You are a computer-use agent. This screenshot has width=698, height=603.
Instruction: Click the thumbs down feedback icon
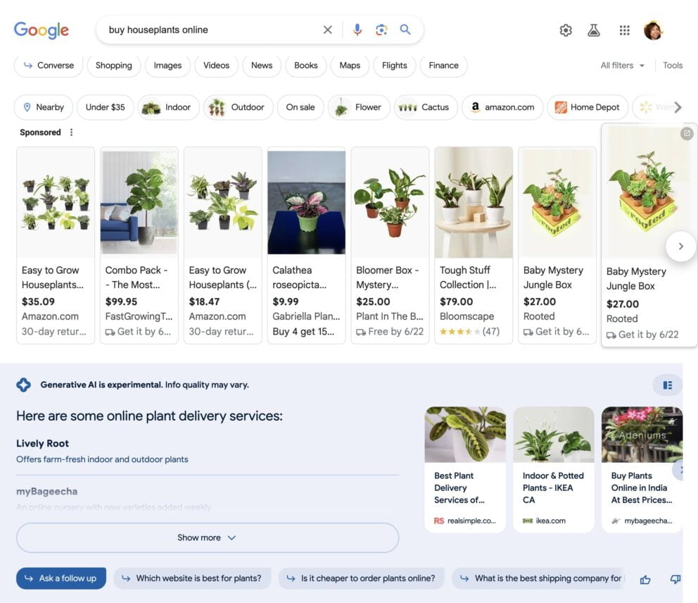coord(675,579)
